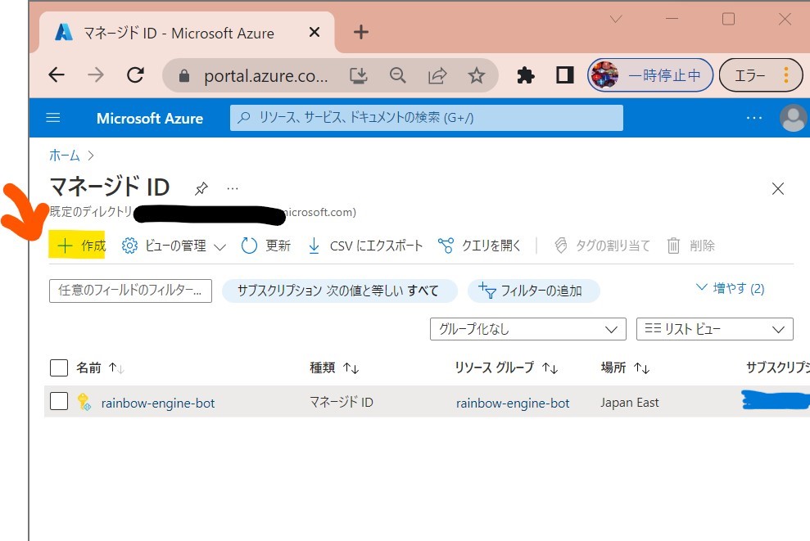This screenshot has height=541, width=810.
Task: Click the zoom magnifier icon in address bar
Action: click(397, 76)
